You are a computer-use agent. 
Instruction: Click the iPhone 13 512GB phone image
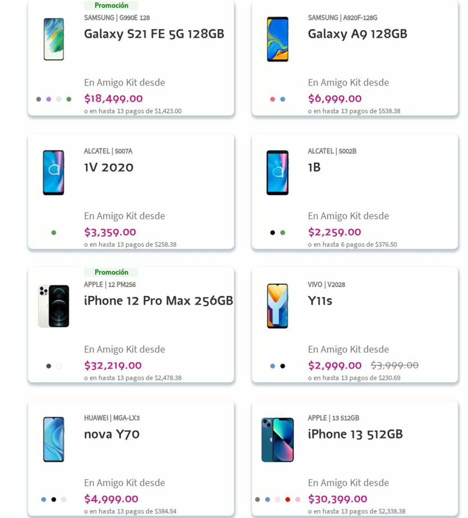pos(277,439)
